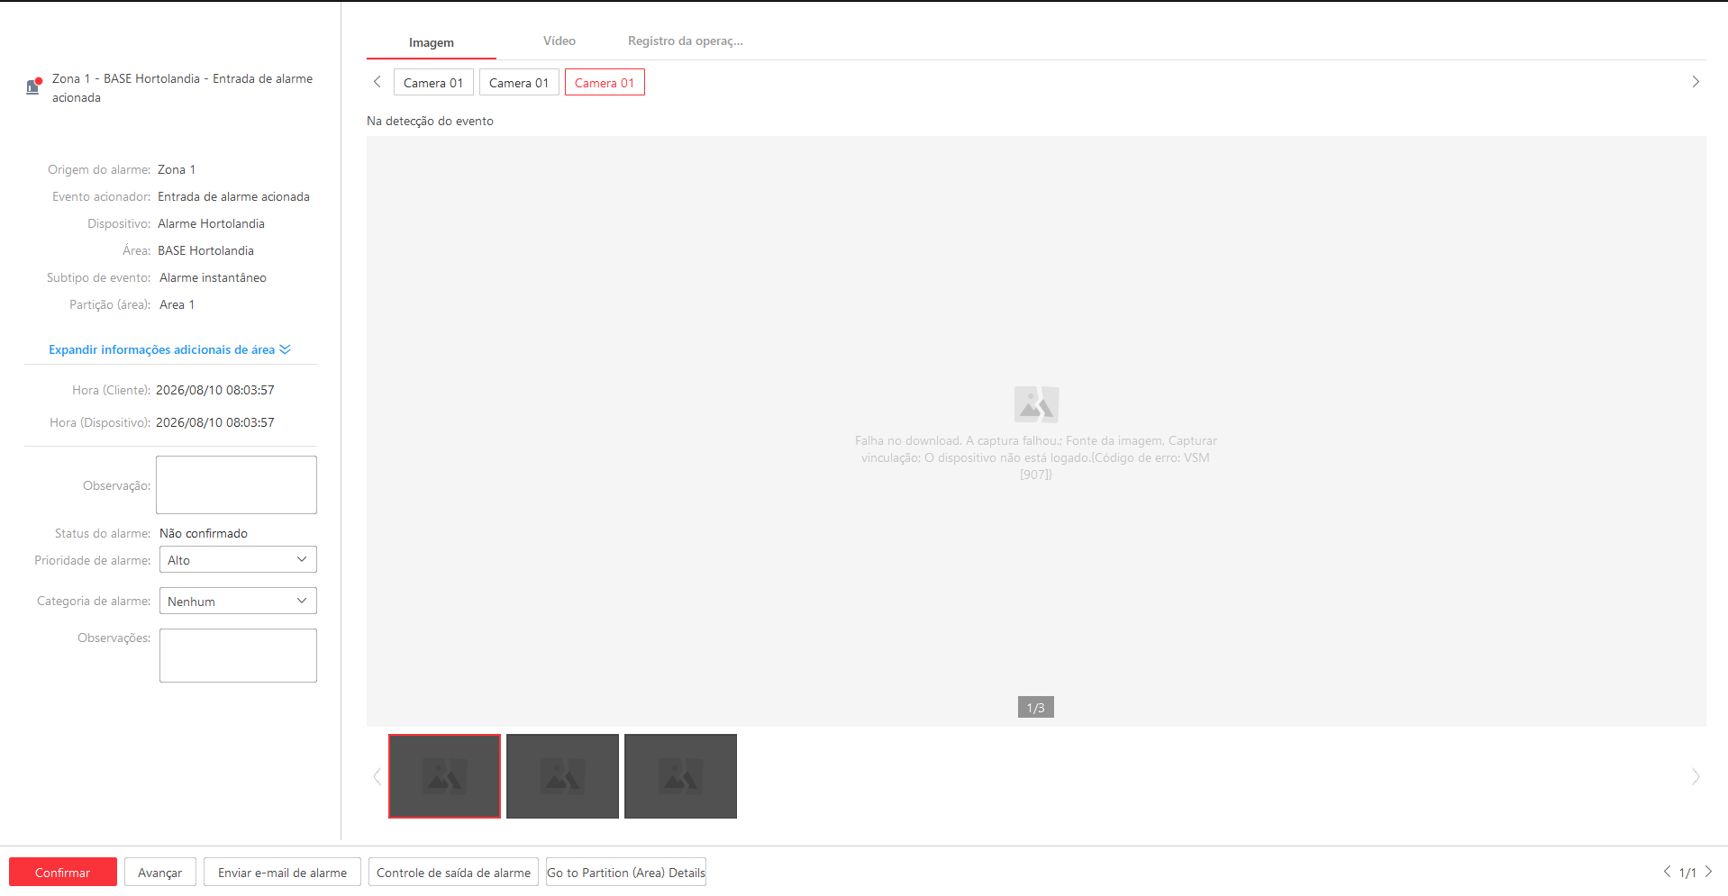Screen dimensions: 1728x896
Task: Expand informações adicionais de área
Action: 169,349
